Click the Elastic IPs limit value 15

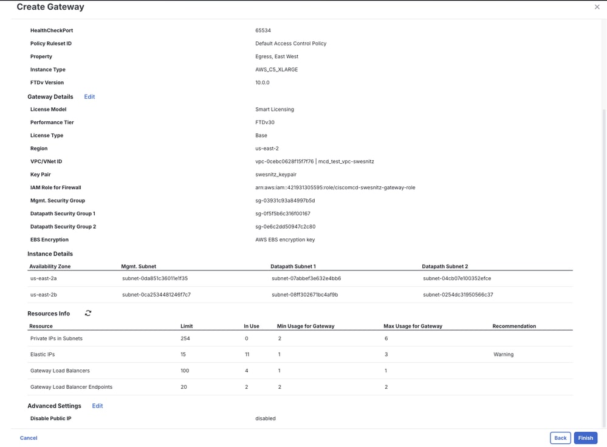coord(183,355)
